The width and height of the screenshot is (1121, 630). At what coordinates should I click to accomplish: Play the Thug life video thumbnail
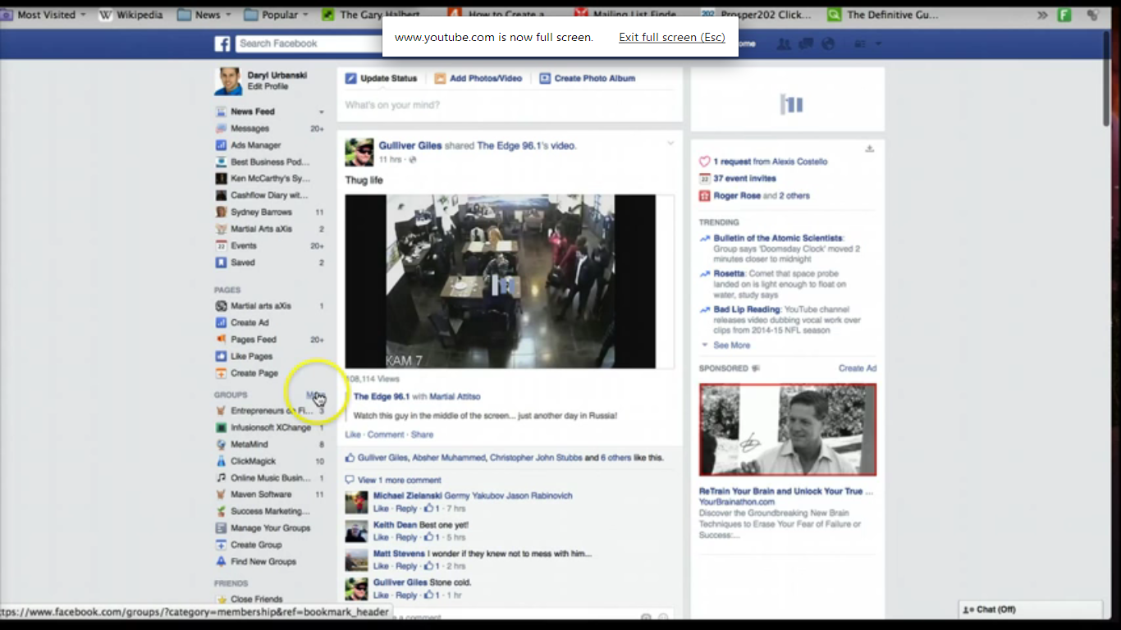pos(501,281)
